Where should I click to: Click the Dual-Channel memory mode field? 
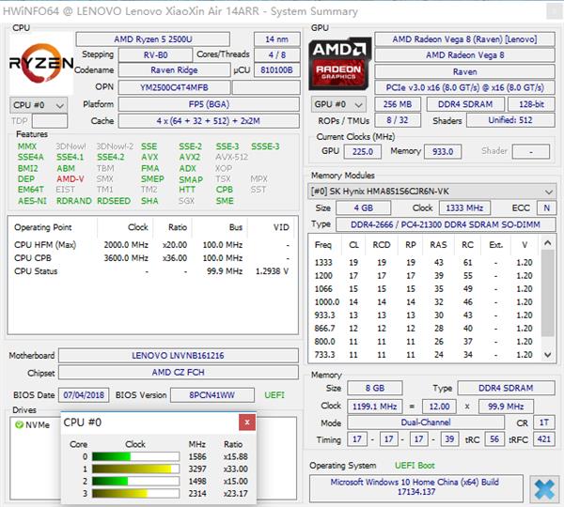coord(431,422)
